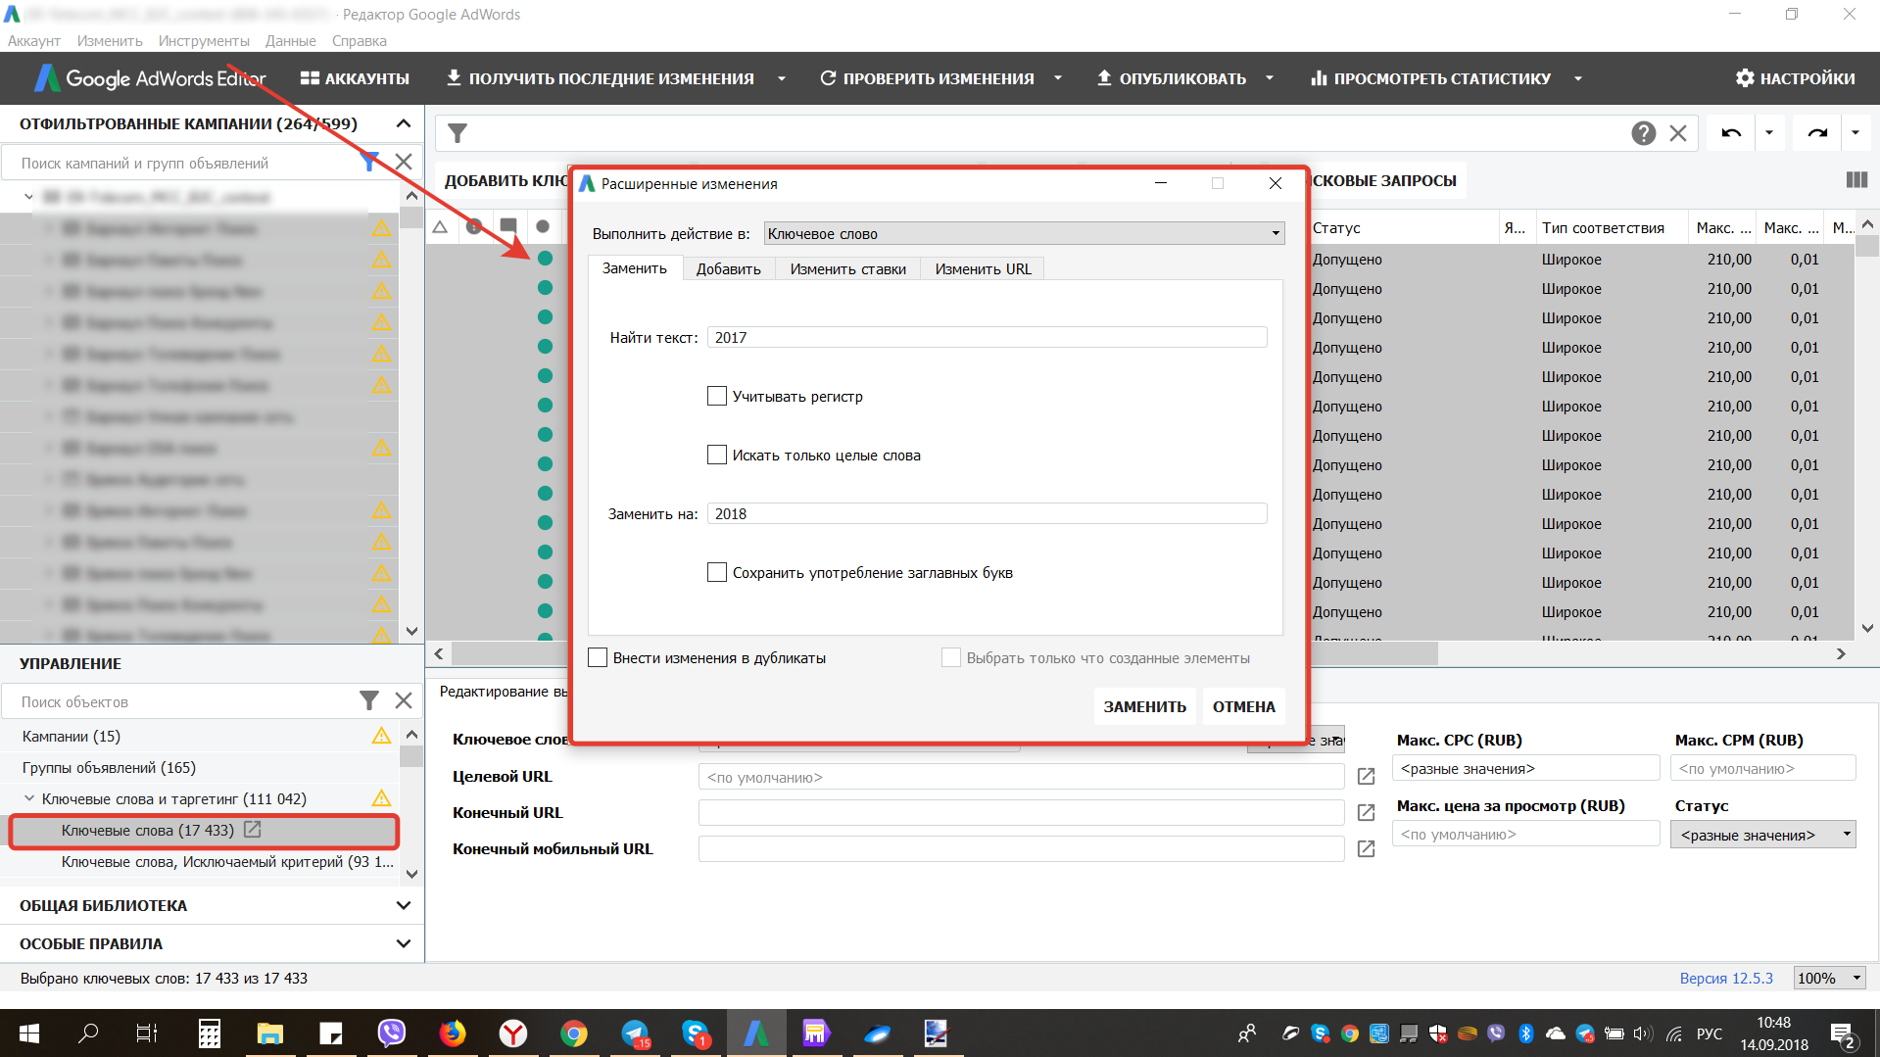
Task: Switch to the Изменить ставки tab
Action: point(847,268)
